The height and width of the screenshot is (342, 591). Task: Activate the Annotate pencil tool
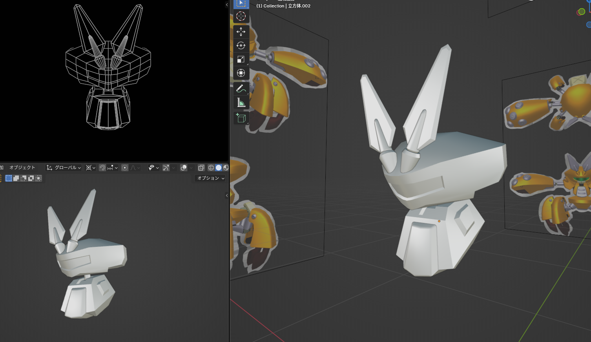point(241,89)
